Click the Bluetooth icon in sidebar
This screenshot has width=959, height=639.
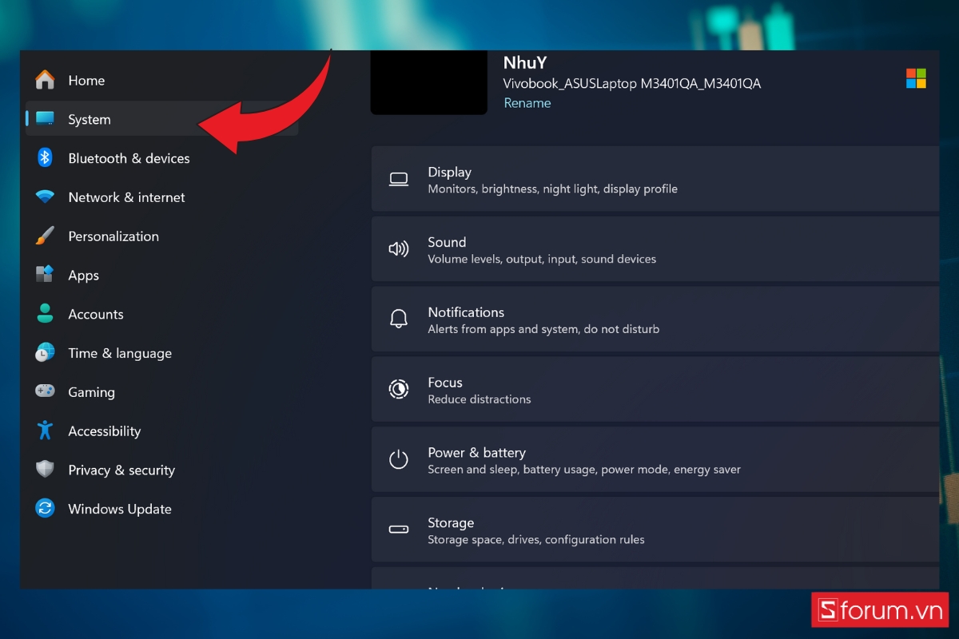(x=46, y=158)
